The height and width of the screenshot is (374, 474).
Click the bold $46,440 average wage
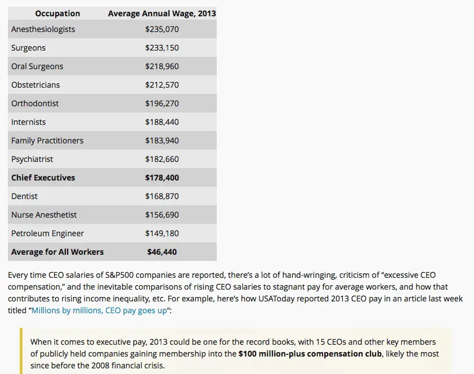[162, 252]
